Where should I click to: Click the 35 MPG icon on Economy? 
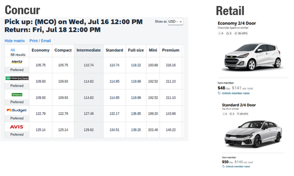point(236,34)
